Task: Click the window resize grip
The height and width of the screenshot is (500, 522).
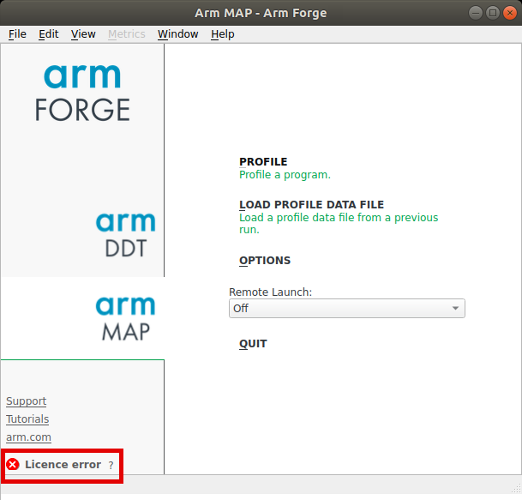Action: 516,488
